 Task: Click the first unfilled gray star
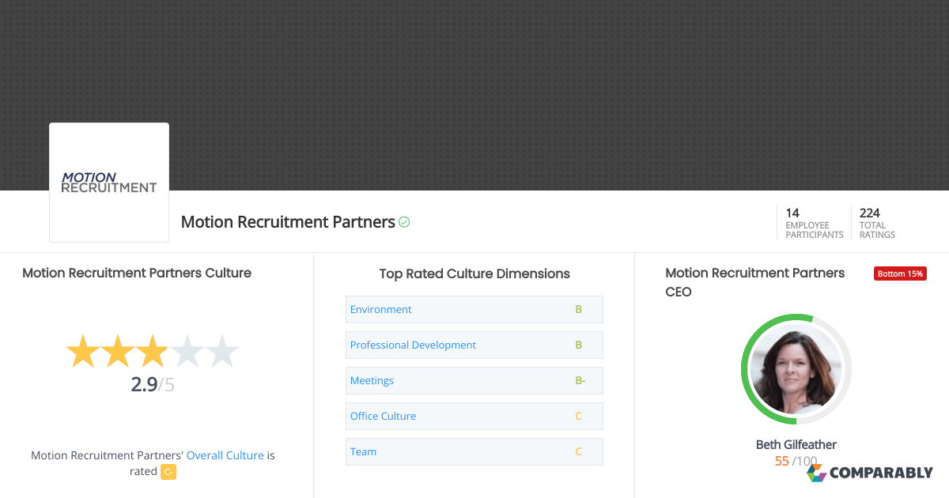point(186,351)
